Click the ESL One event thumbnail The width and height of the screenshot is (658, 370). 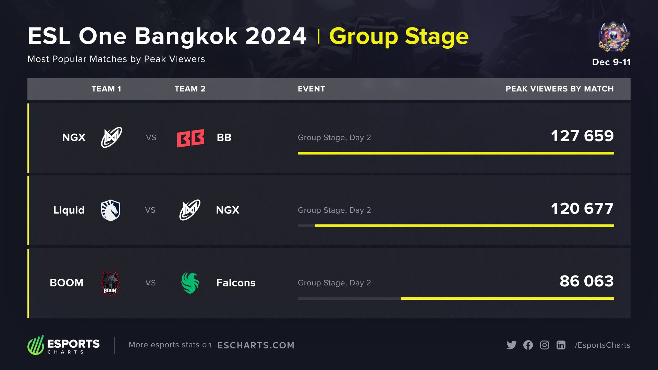click(x=614, y=37)
